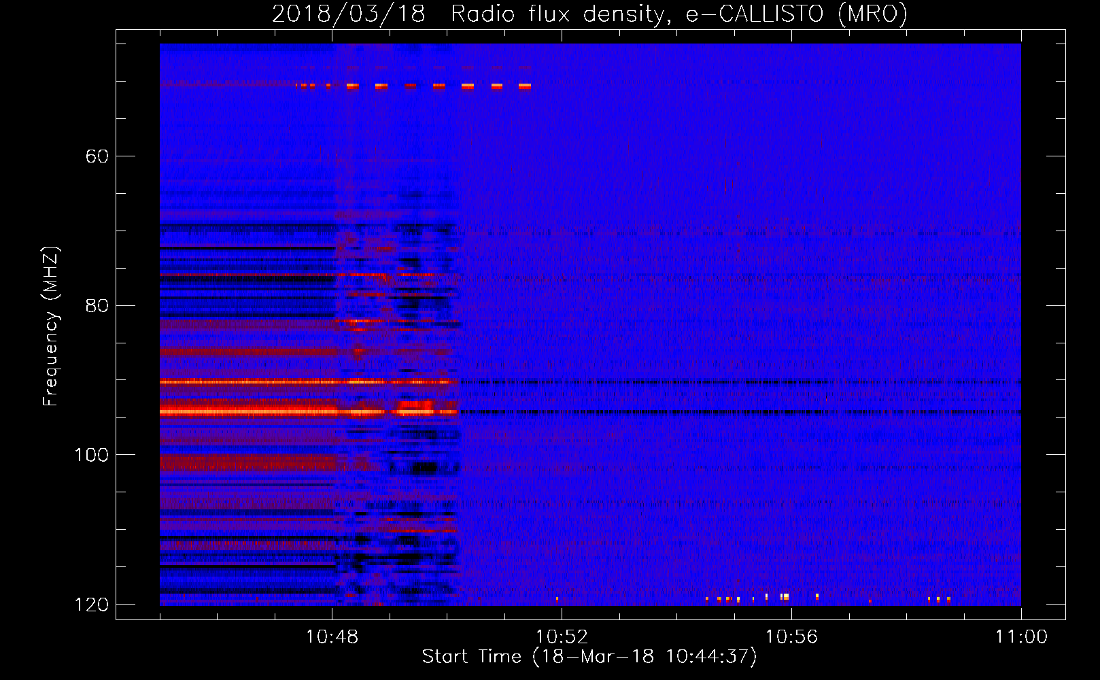
Task: Click the 'Frequency (MHZ)' axis label
Action: pyautogui.click(x=51, y=326)
